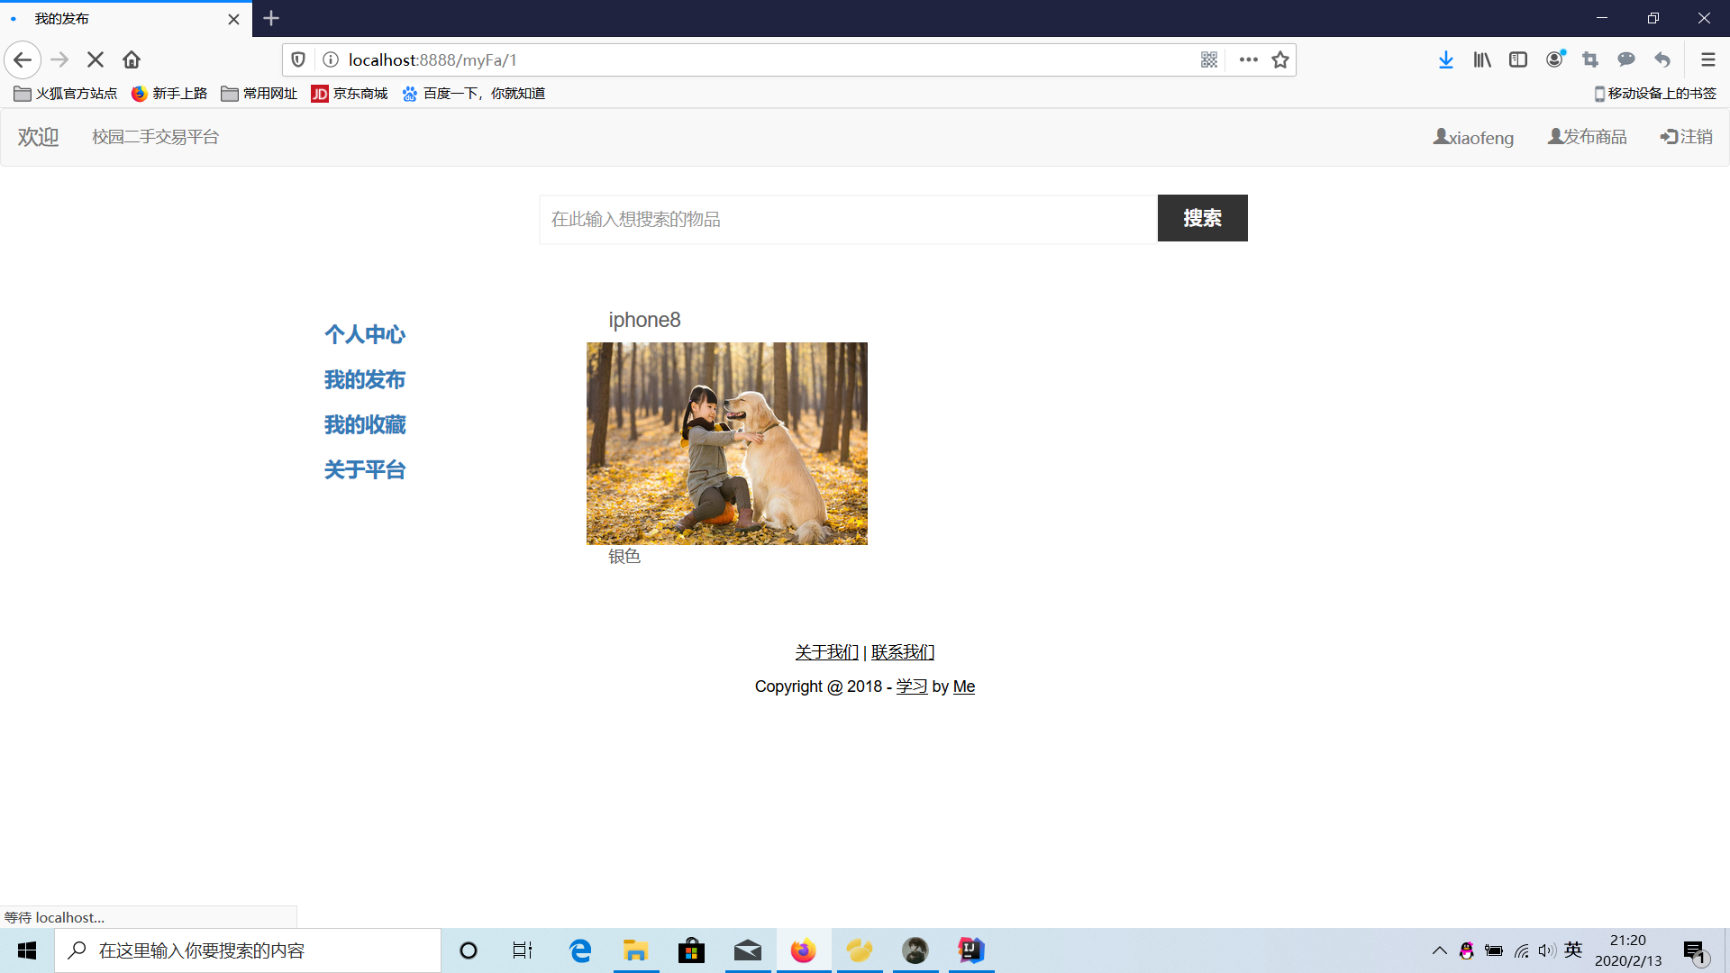Open the tracking protection shield icon
Screen dimensions: 1730x973
(298, 59)
